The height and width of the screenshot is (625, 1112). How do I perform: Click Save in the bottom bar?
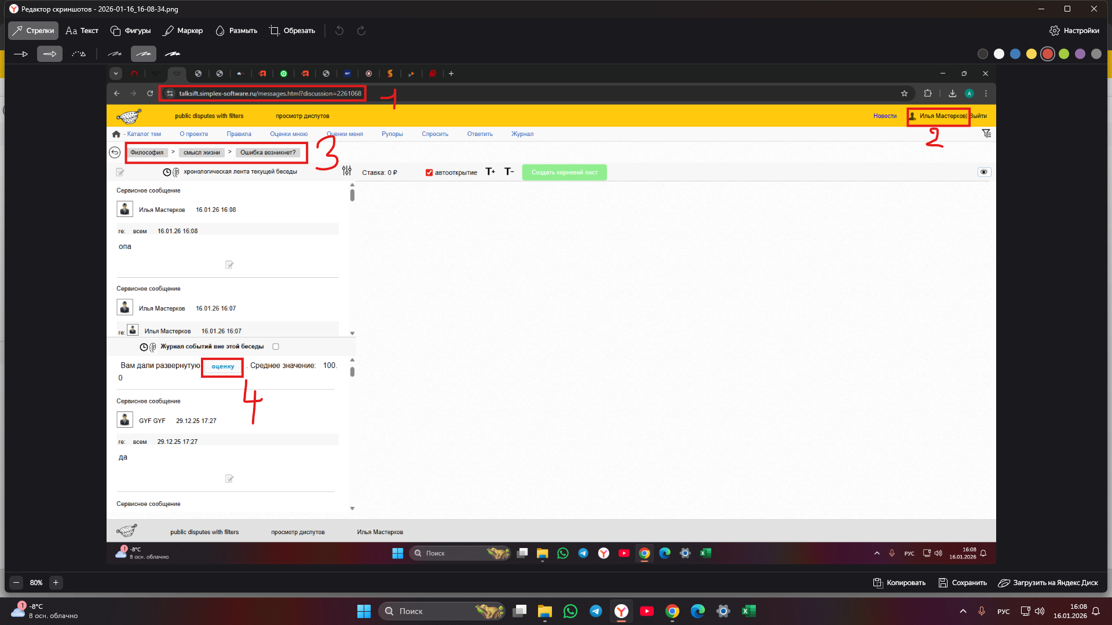(x=963, y=583)
